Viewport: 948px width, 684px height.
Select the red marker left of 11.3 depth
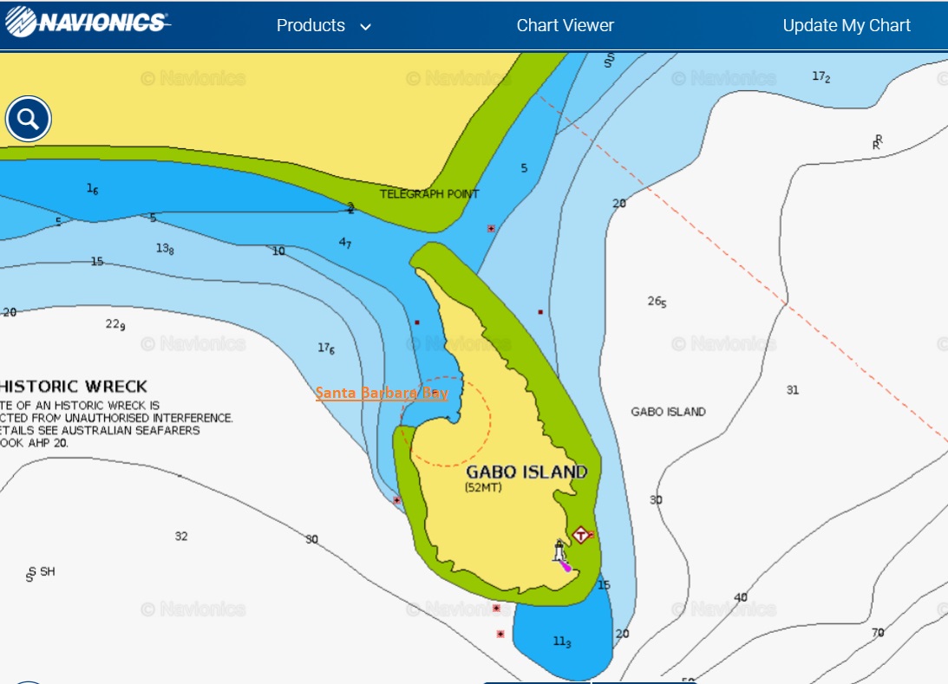pyautogui.click(x=500, y=635)
